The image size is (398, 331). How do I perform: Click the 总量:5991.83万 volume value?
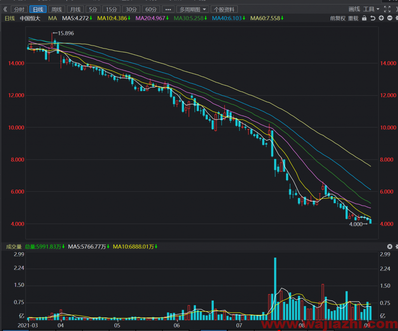[45, 247]
